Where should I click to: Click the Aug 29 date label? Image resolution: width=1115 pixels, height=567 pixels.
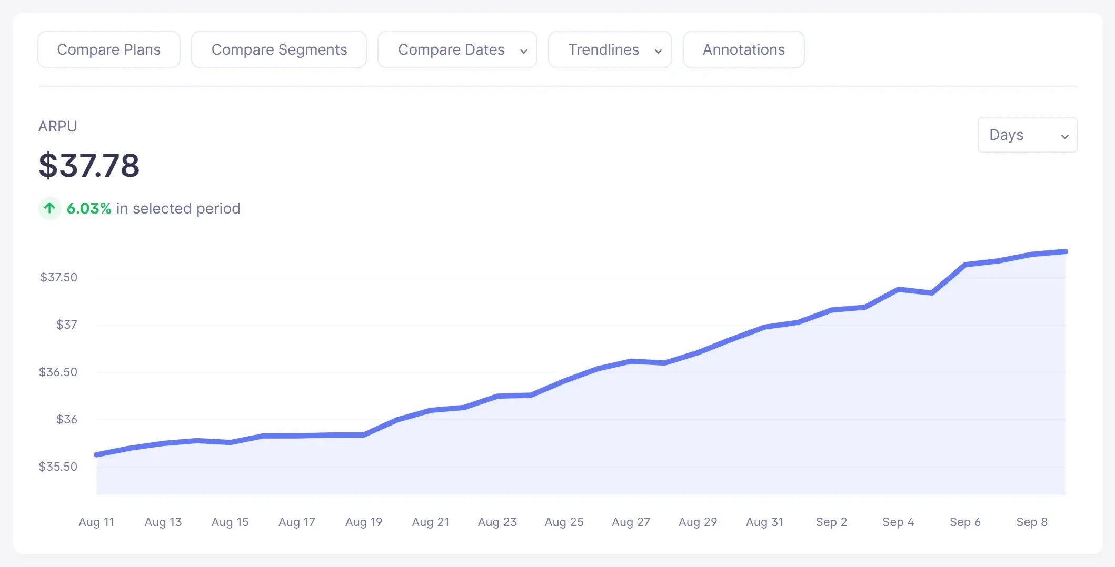point(698,522)
